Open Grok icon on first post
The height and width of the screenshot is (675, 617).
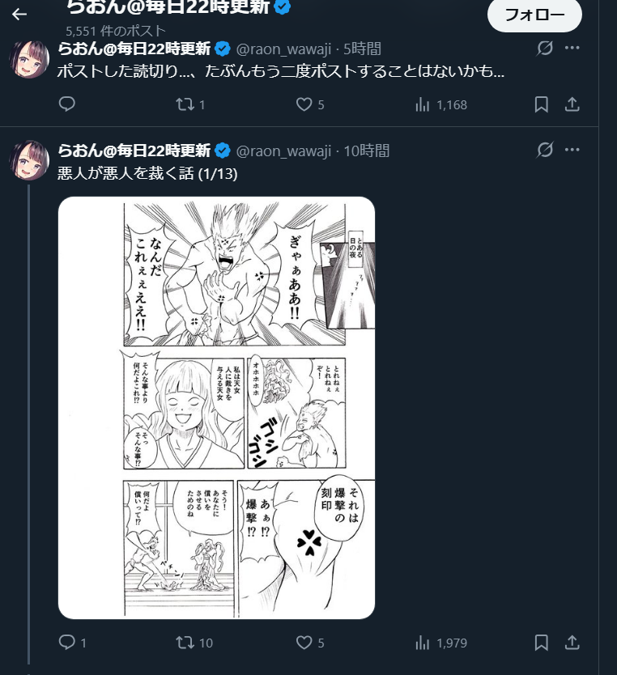pos(545,48)
